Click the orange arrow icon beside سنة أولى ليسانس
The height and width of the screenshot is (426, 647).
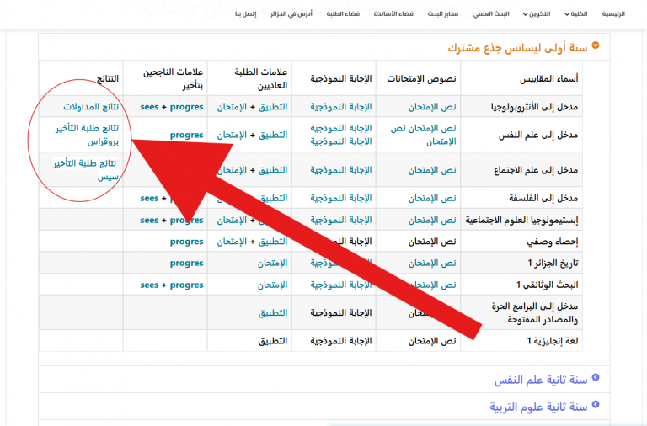[x=596, y=45]
